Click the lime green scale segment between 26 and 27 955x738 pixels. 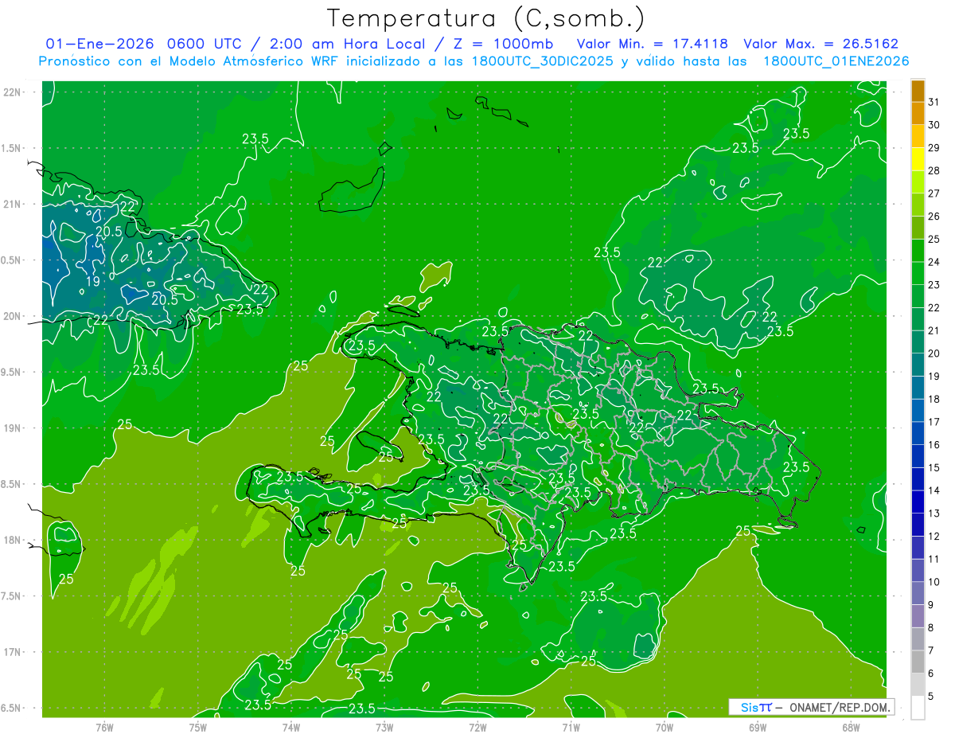tap(918, 205)
